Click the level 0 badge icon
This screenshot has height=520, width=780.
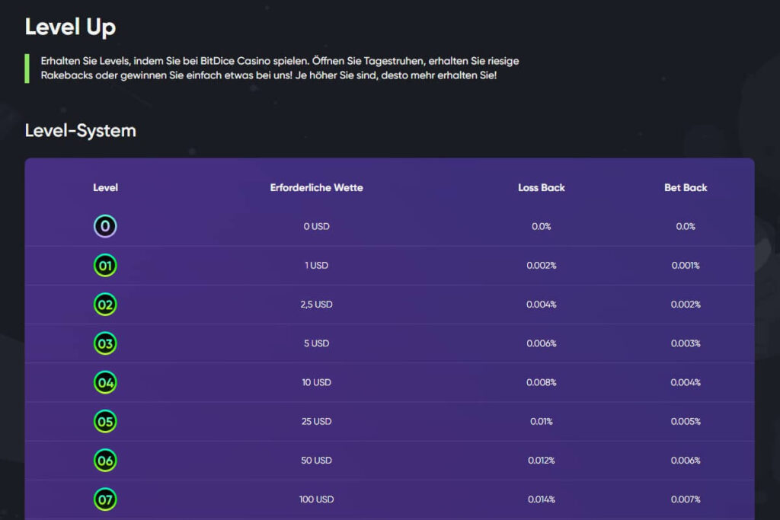click(105, 226)
